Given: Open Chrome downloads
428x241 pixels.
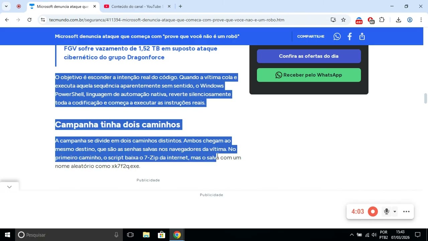Looking at the screenshot, I should pos(399,20).
